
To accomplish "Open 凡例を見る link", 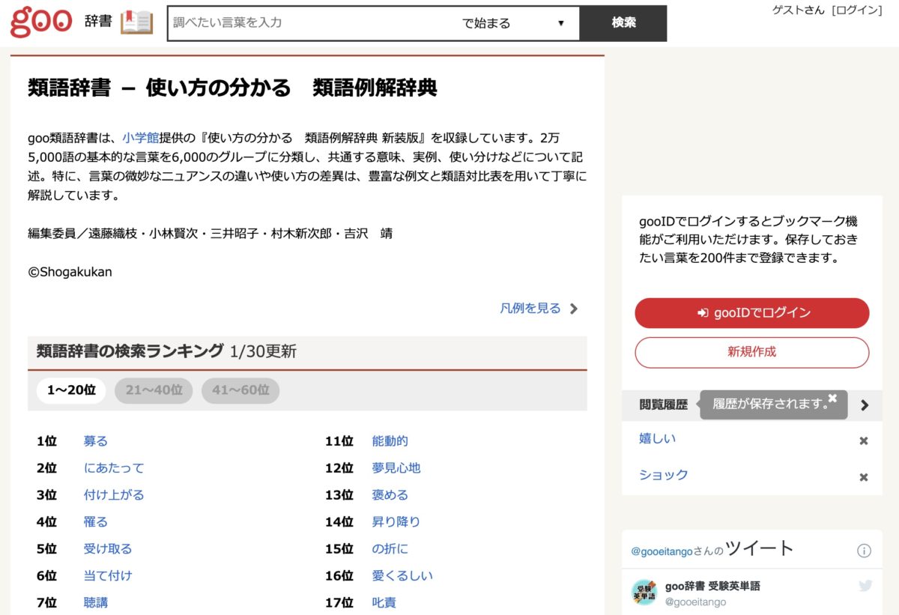I will click(x=539, y=308).
